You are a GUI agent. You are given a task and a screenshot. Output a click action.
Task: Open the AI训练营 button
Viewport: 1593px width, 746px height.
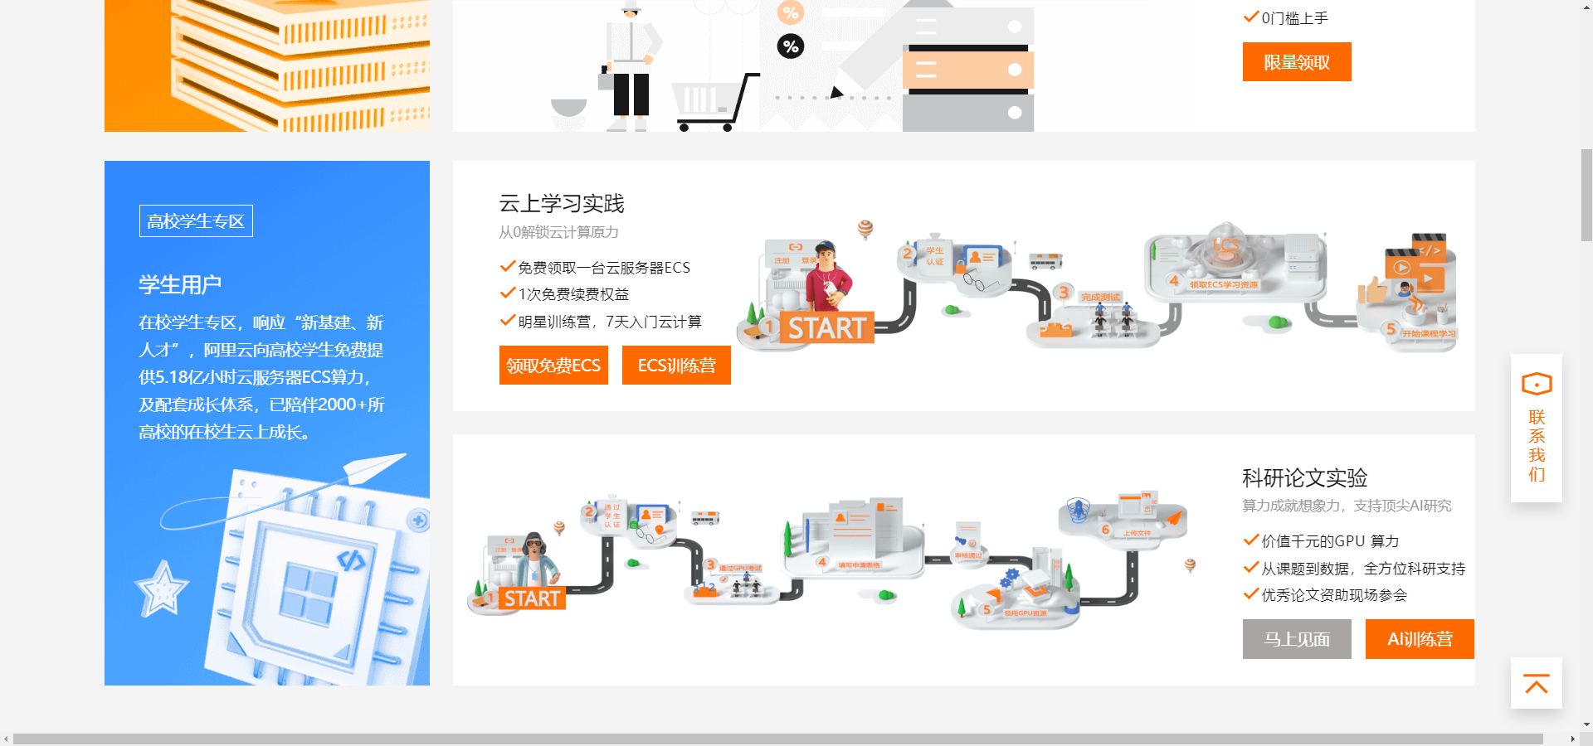pyautogui.click(x=1420, y=639)
